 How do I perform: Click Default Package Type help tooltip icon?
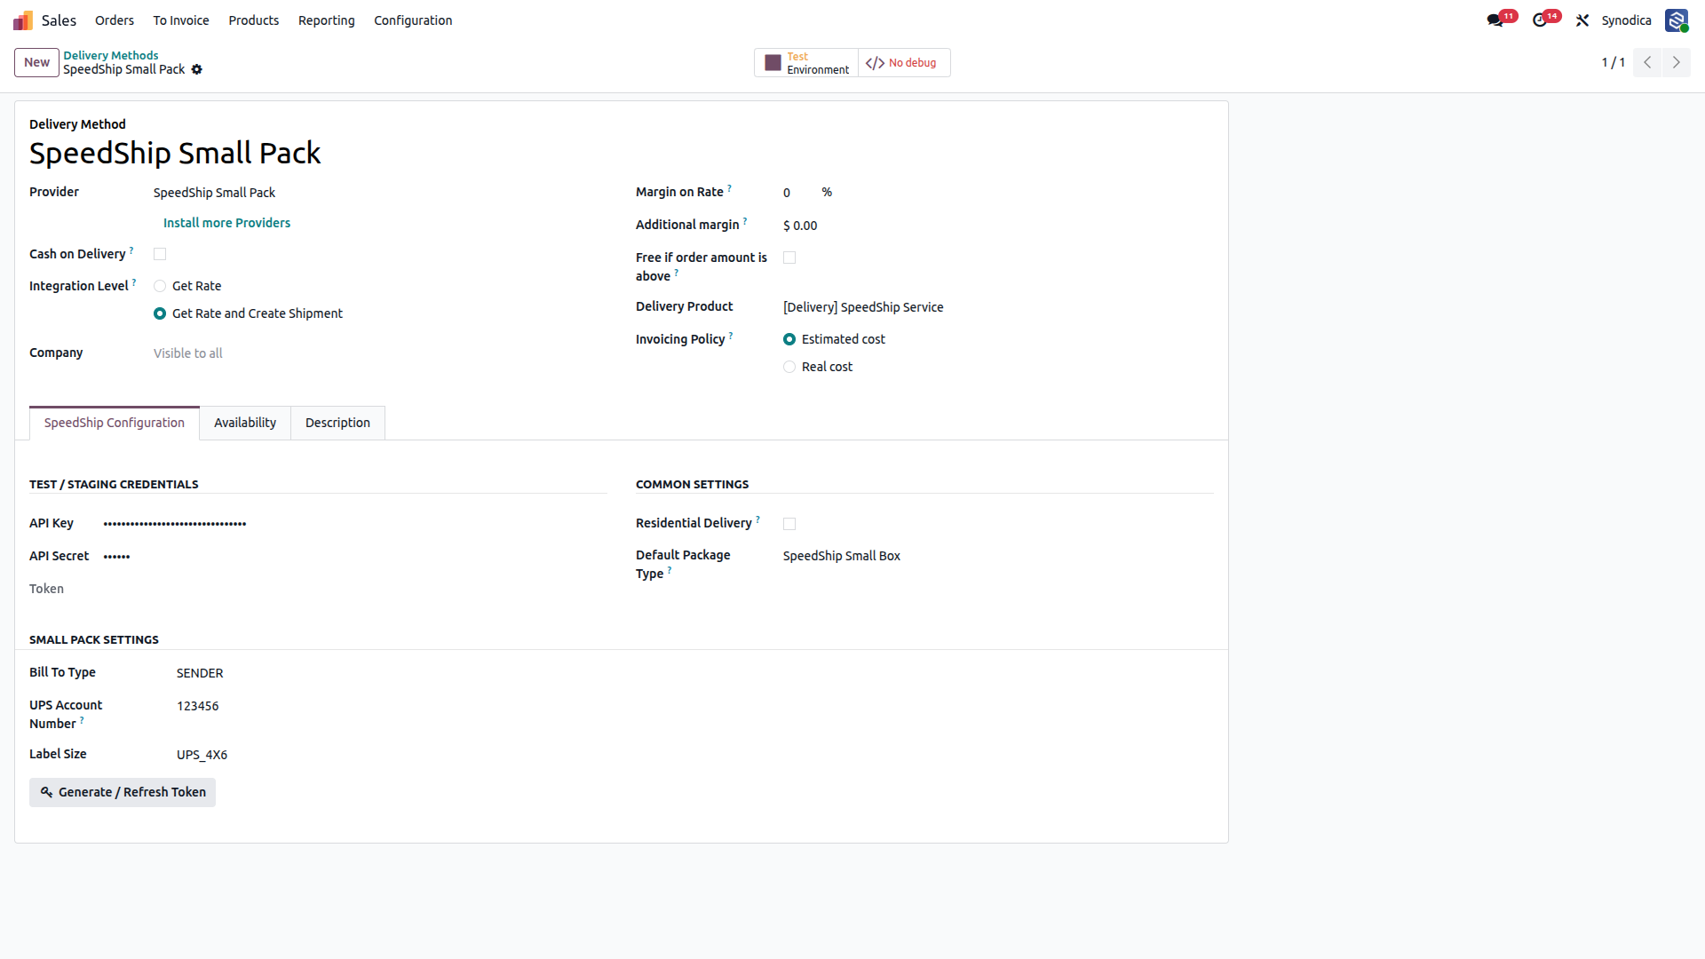(670, 570)
